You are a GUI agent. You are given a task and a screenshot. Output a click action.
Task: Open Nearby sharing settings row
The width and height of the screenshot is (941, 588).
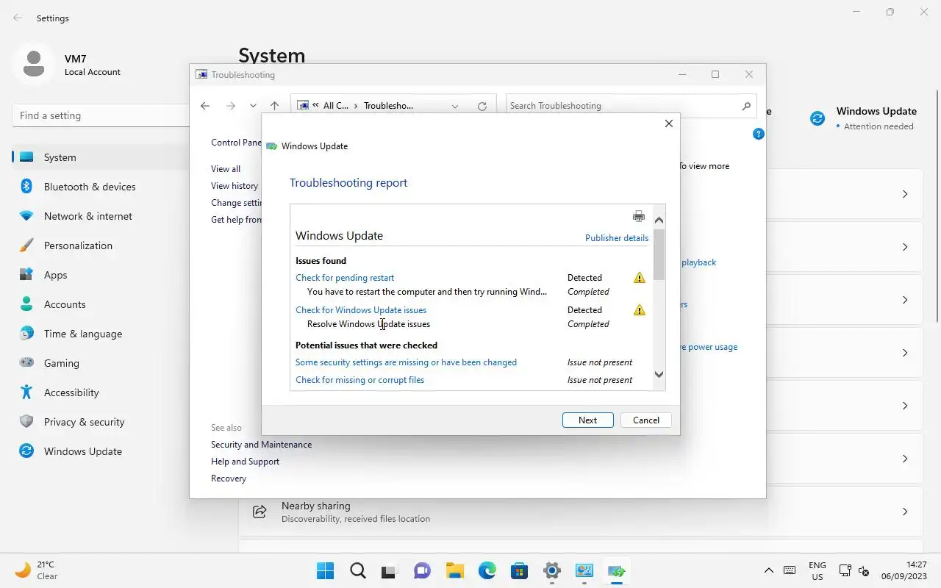click(581, 512)
